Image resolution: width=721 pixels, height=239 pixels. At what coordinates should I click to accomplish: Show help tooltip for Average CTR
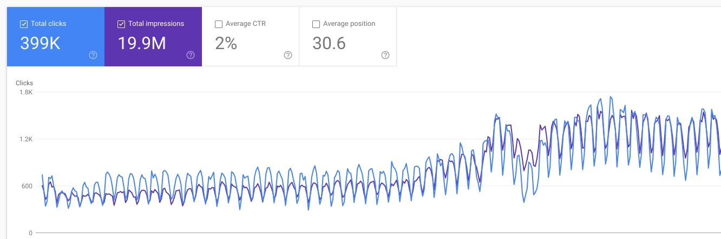(288, 55)
